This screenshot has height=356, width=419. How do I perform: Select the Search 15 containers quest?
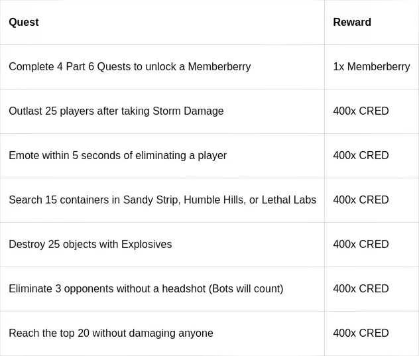pos(162,200)
